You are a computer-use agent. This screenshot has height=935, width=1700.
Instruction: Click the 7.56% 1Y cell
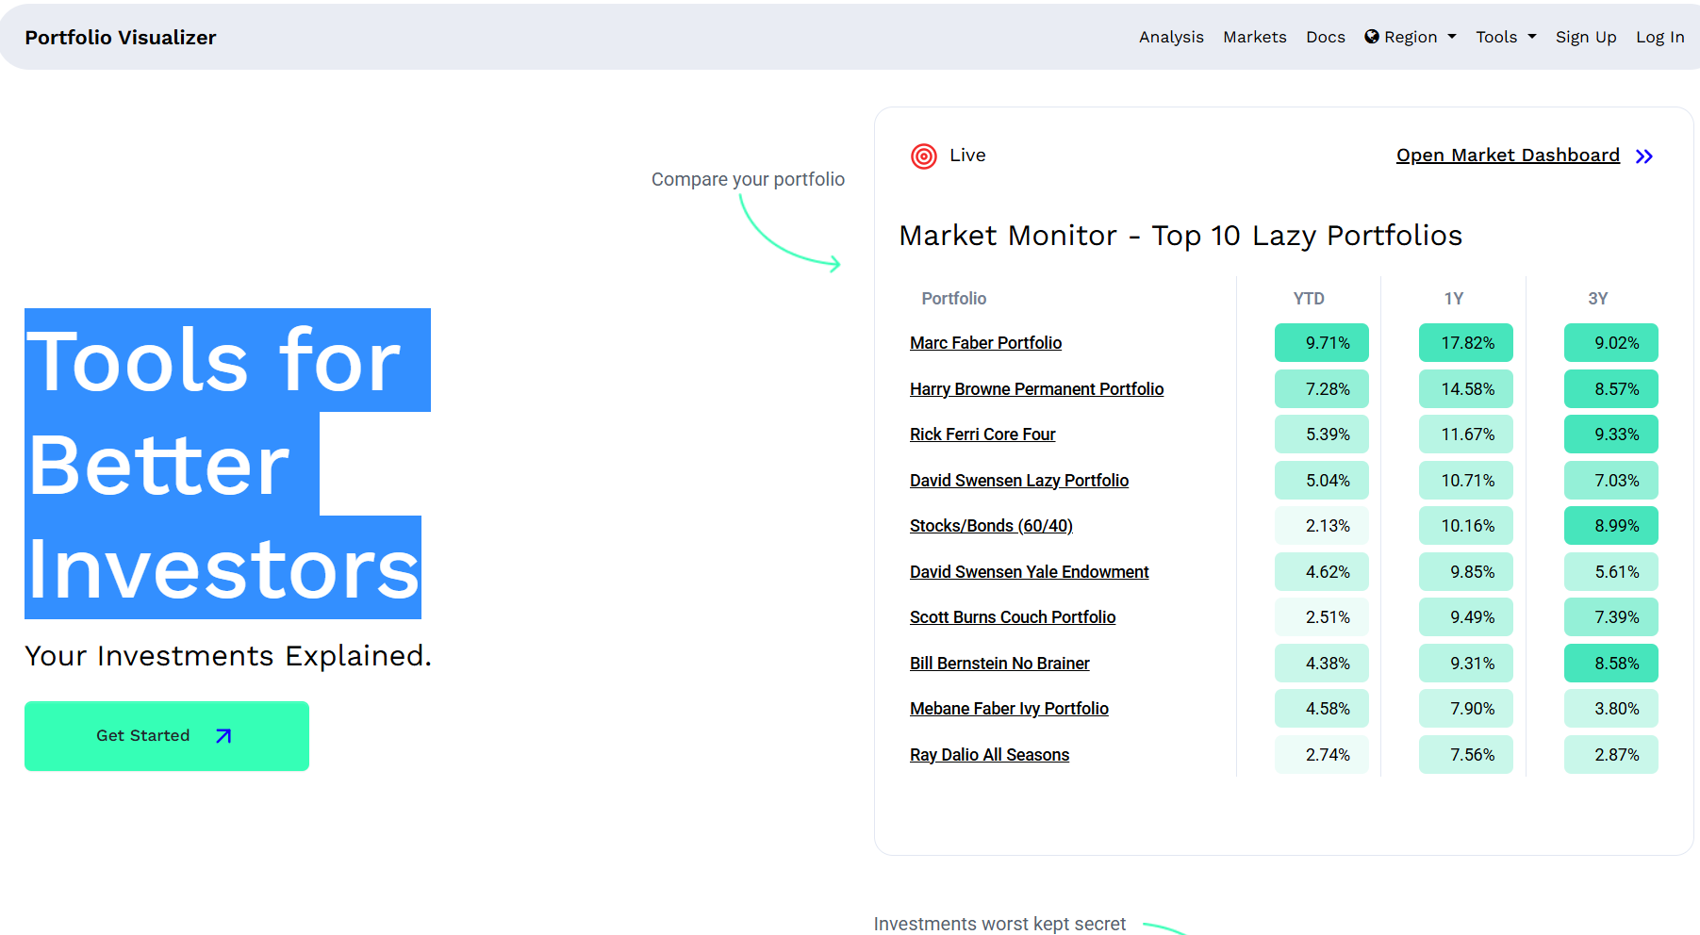(1466, 755)
